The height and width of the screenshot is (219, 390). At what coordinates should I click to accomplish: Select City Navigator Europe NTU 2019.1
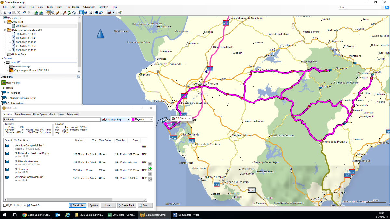point(31,70)
